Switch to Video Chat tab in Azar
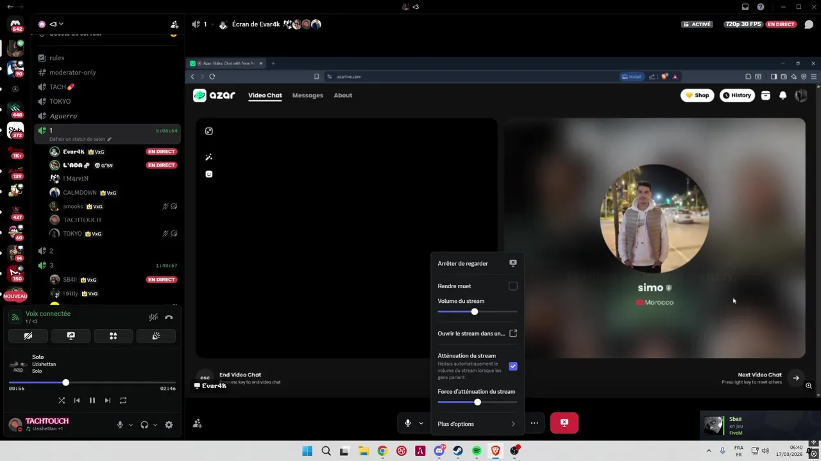Image resolution: width=821 pixels, height=461 pixels. tap(265, 95)
